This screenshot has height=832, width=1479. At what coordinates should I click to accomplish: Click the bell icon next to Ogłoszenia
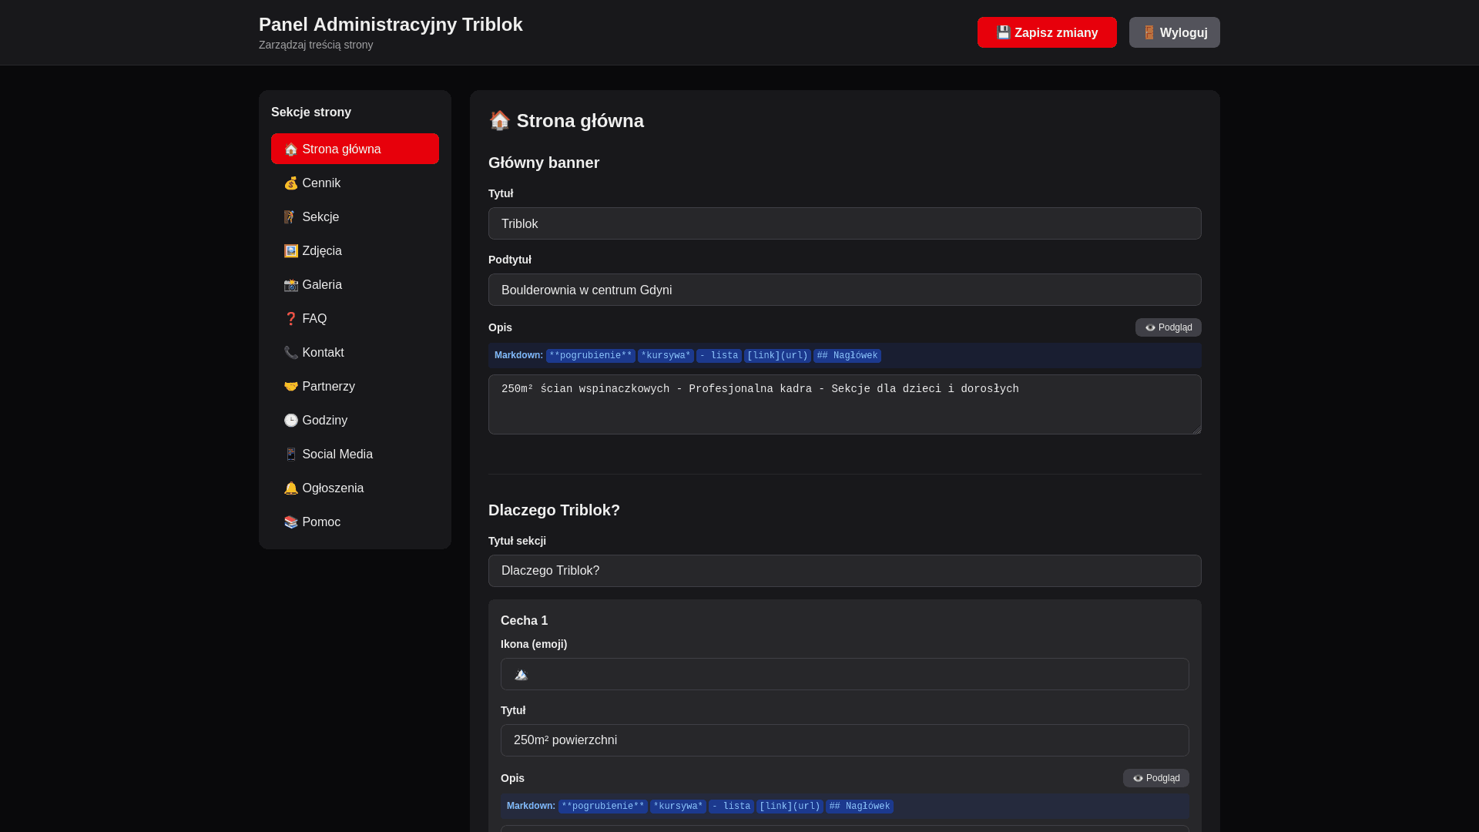click(x=291, y=488)
